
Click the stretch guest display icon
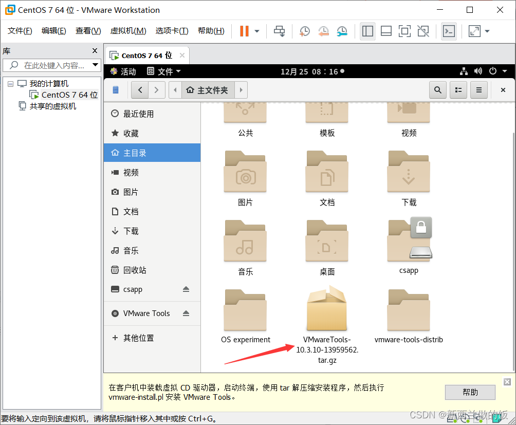474,31
